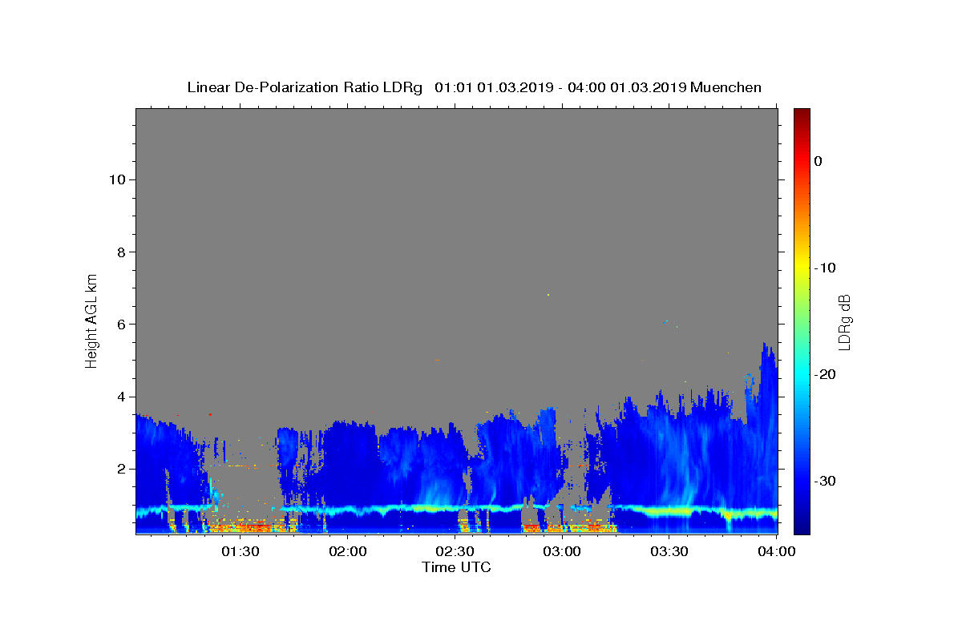Click the colorbar tick label '-20'
This screenshot has width=962, height=641.
(x=826, y=374)
